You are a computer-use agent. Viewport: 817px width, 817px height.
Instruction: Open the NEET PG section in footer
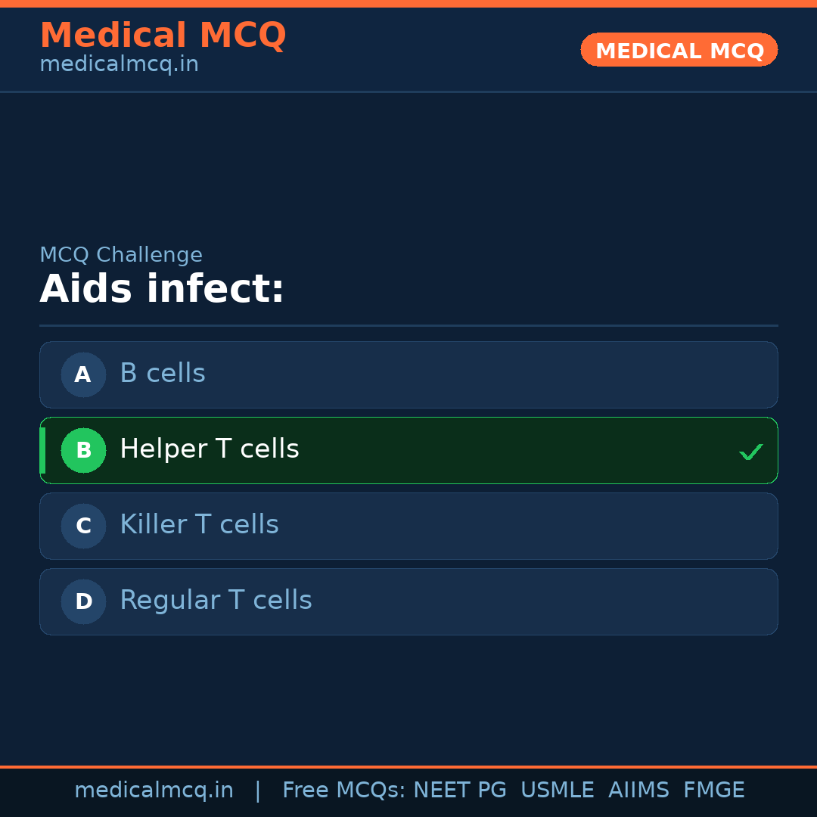pyautogui.click(x=459, y=790)
